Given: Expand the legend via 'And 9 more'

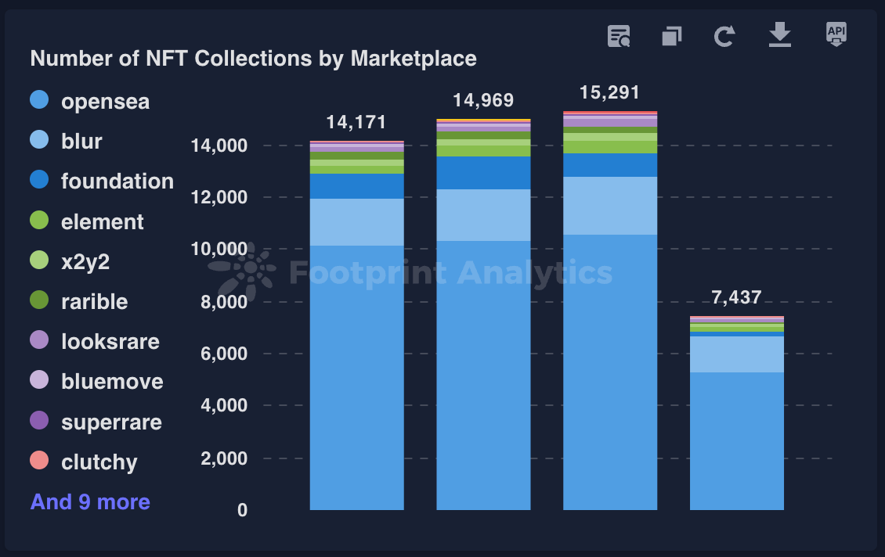Looking at the screenshot, I should (90, 501).
